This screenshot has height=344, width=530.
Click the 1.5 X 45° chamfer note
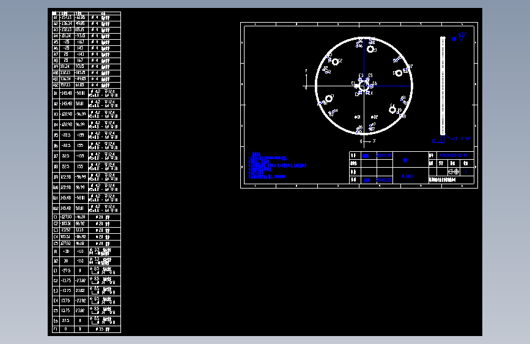pyautogui.click(x=462, y=139)
